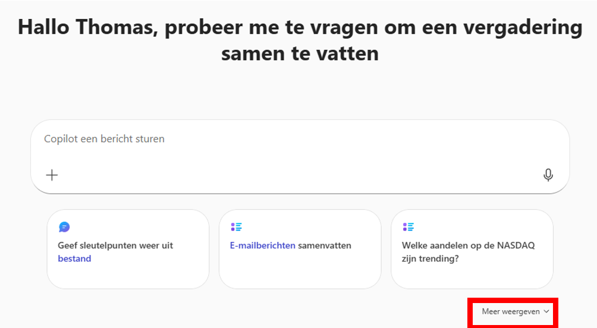
Task: Click the list icon on E-mailberichten card
Action: 236,227
